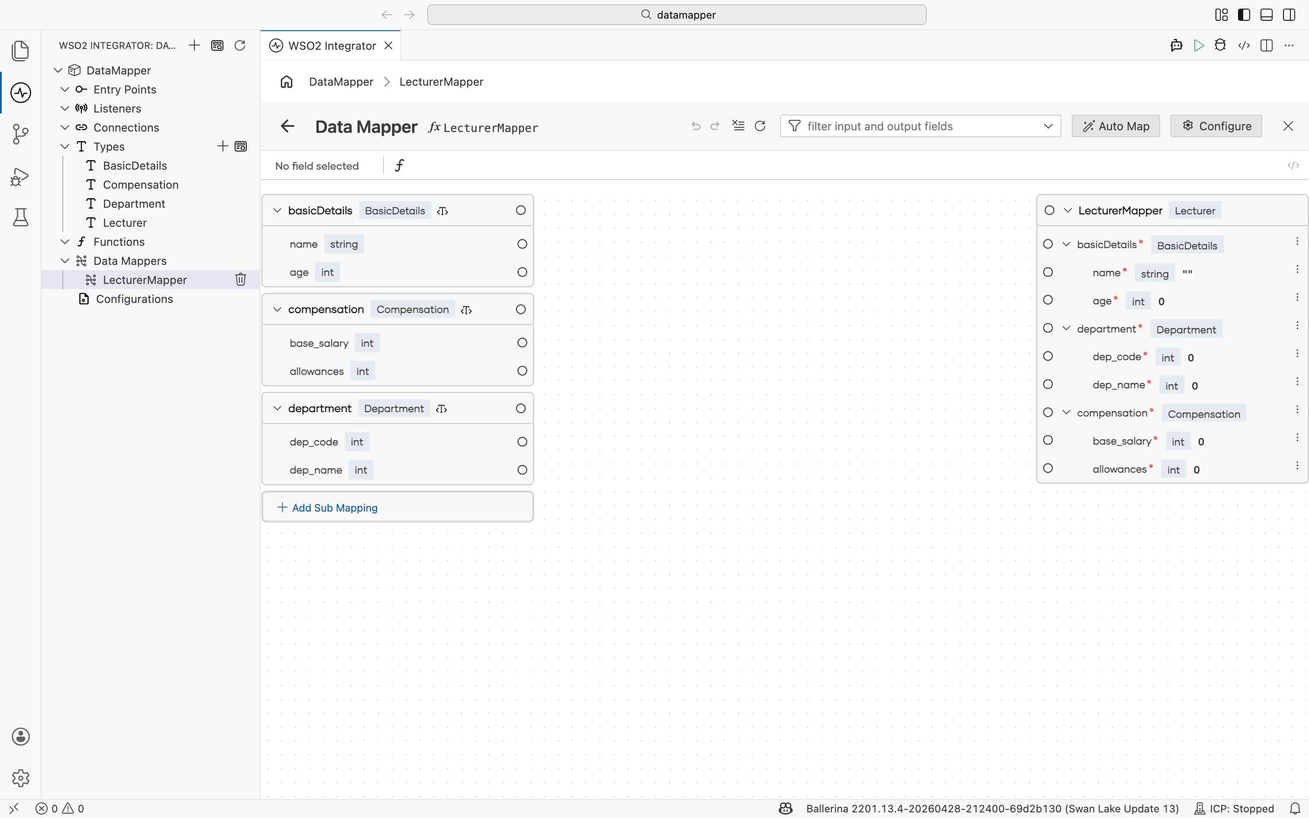Select the input port of name string field
This screenshot has height=818, width=1309.
pyautogui.click(x=522, y=244)
